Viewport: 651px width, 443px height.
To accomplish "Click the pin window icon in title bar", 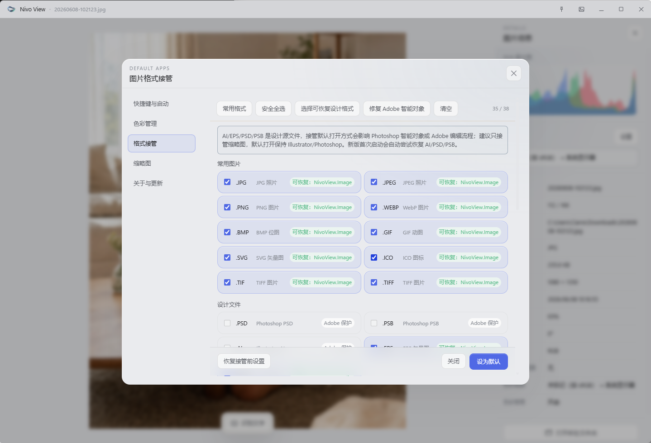I will coord(561,9).
